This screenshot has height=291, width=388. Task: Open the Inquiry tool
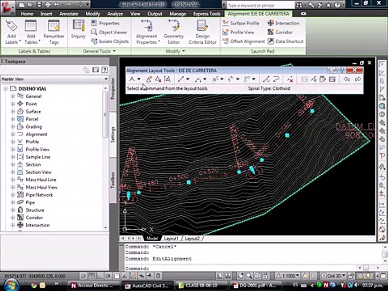point(78,30)
